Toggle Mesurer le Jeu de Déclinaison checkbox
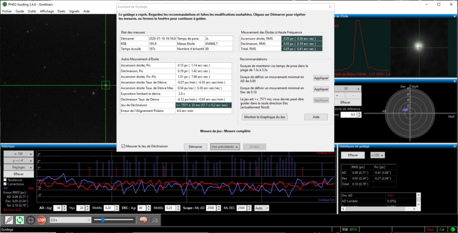 (x=123, y=146)
